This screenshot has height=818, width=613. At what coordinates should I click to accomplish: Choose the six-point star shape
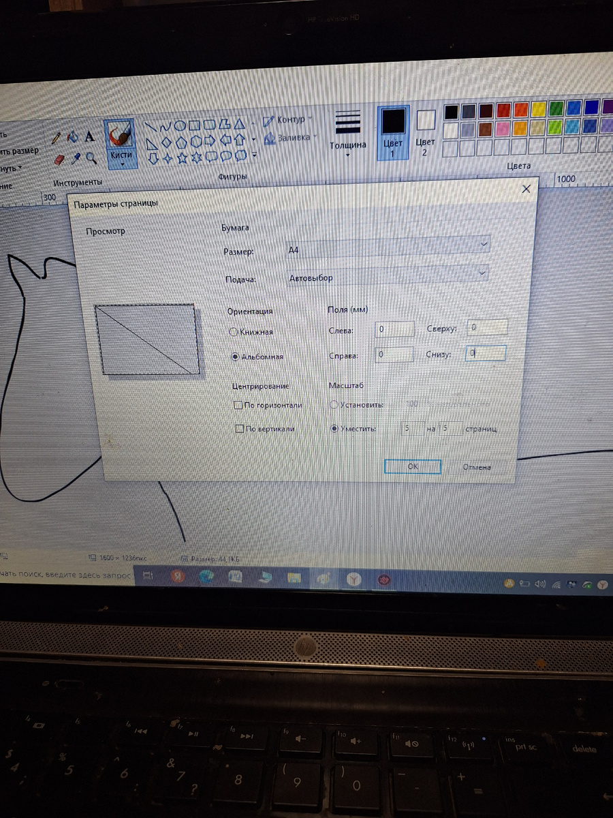coord(196,157)
